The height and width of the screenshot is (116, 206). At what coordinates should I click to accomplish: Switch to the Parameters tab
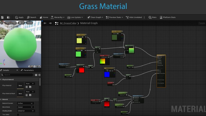pyautogui.click(x=28, y=70)
